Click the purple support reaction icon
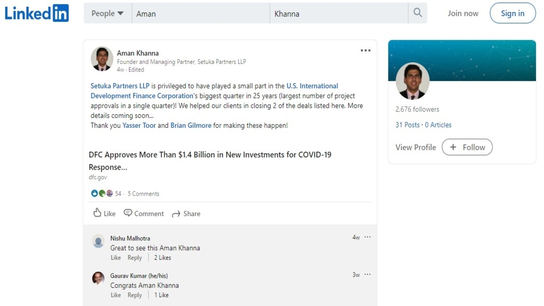The width and height of the screenshot is (544, 306). pyautogui.click(x=110, y=193)
